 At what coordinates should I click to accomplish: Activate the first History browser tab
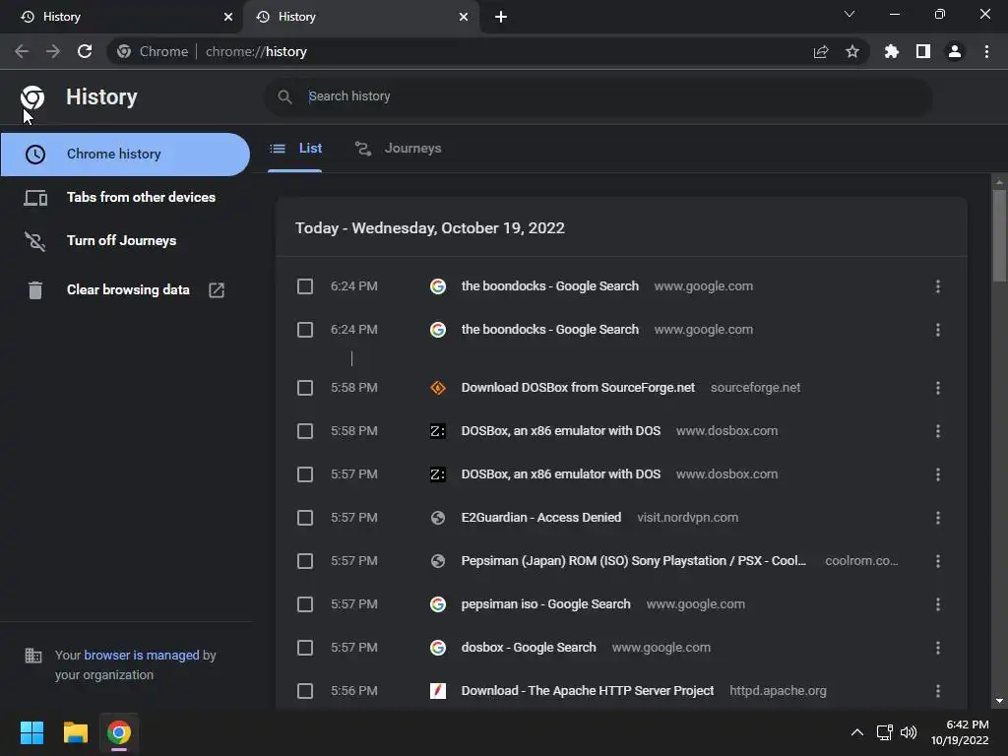coord(122,17)
